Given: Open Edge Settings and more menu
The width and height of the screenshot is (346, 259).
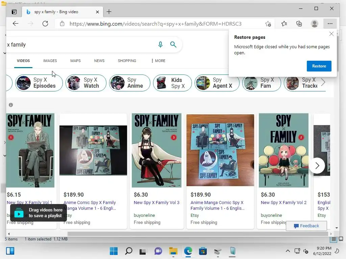Looking at the screenshot, I should pyautogui.click(x=330, y=24).
